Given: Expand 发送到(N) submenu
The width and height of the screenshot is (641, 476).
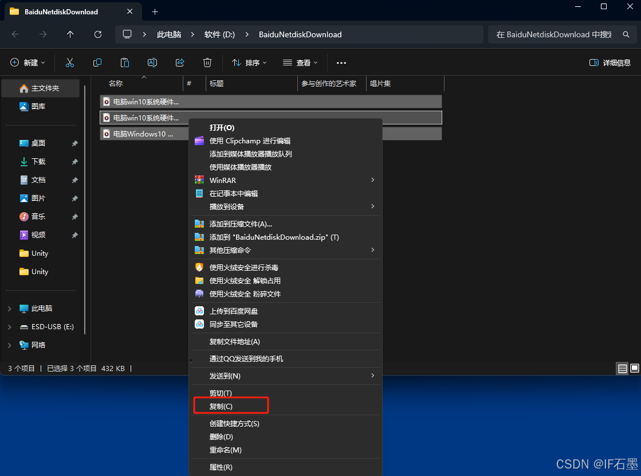Looking at the screenshot, I should (372, 376).
